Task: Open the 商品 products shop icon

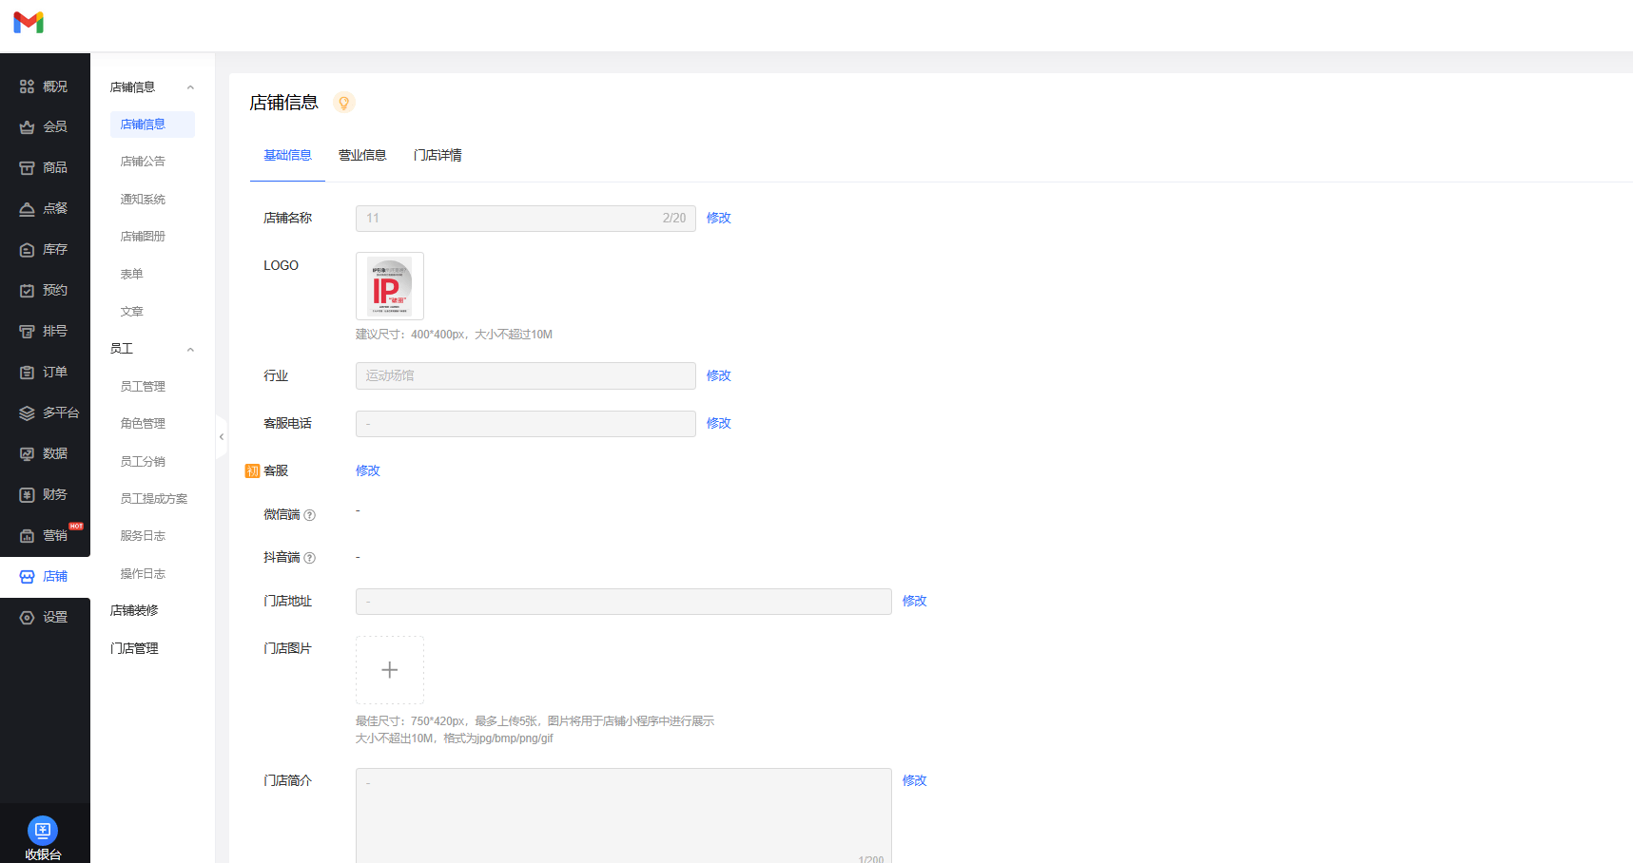Action: [x=27, y=168]
